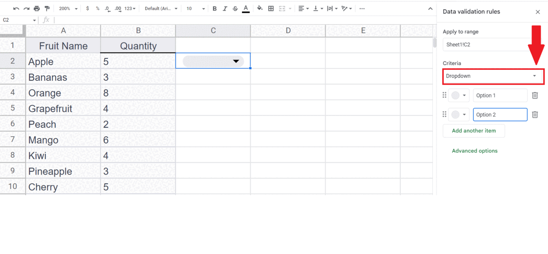Collapse the toolbar with up chevron
Image resolution: width=548 pixels, height=254 pixels.
pyautogui.click(x=430, y=9)
